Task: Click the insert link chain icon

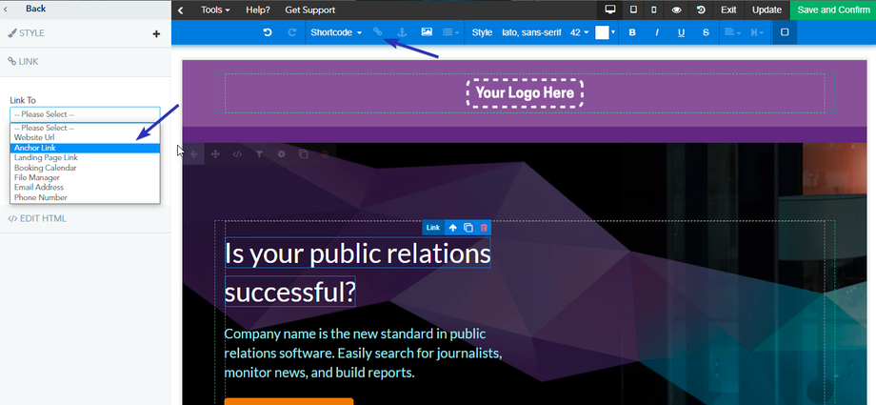Action: click(378, 32)
